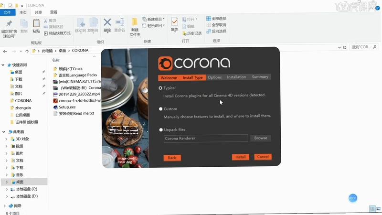Click the Rename icon
The height and width of the screenshot is (215, 382).
(120, 22)
